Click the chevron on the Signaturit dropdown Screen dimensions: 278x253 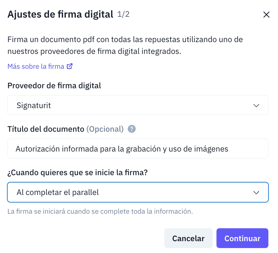pos(256,105)
